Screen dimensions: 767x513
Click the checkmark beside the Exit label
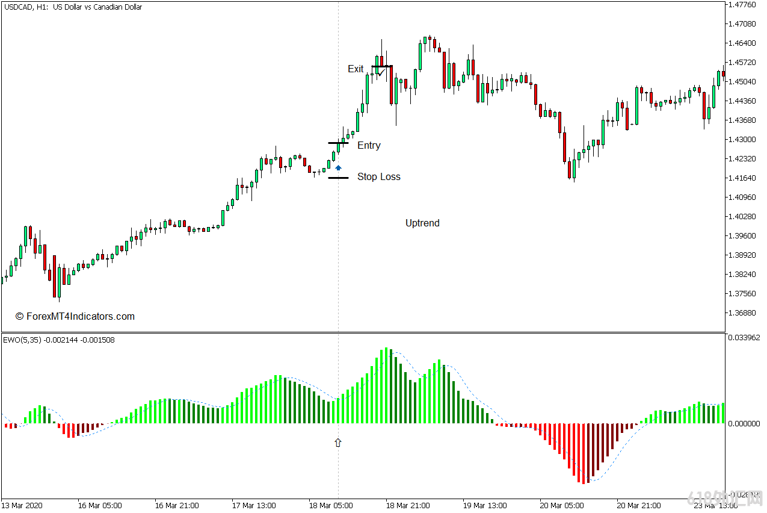coord(380,72)
